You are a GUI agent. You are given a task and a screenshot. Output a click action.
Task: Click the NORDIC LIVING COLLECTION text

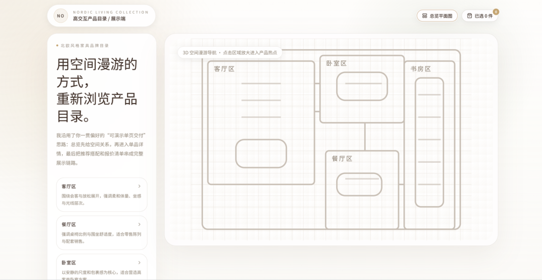[x=110, y=12]
